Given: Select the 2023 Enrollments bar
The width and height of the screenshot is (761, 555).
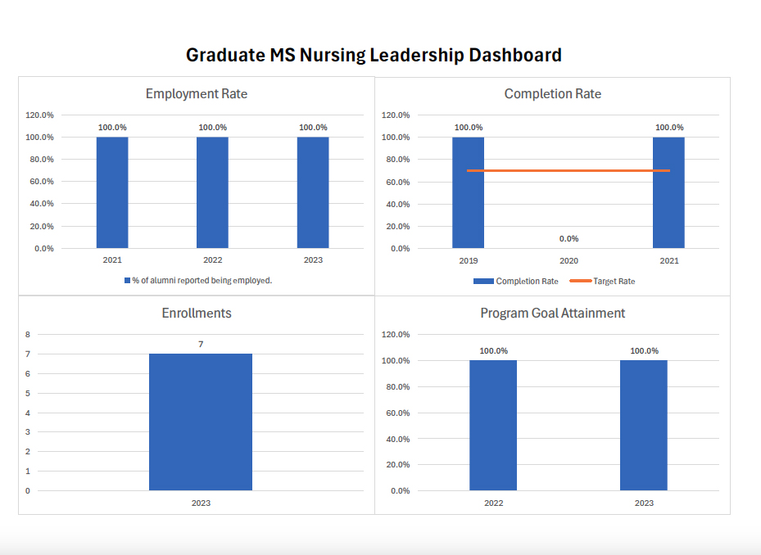Looking at the screenshot, I should 201,422.
